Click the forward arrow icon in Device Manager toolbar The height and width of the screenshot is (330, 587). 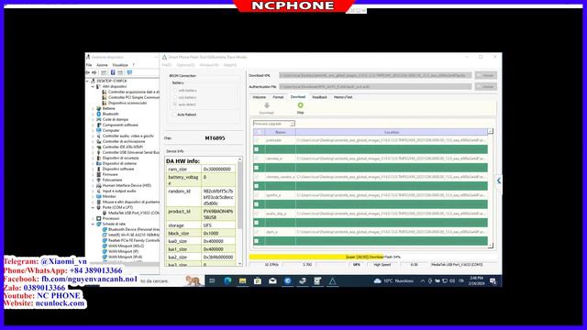(x=94, y=72)
